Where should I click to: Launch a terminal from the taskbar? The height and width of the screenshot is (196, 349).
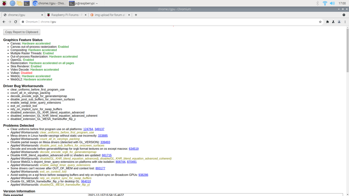(x=26, y=3)
